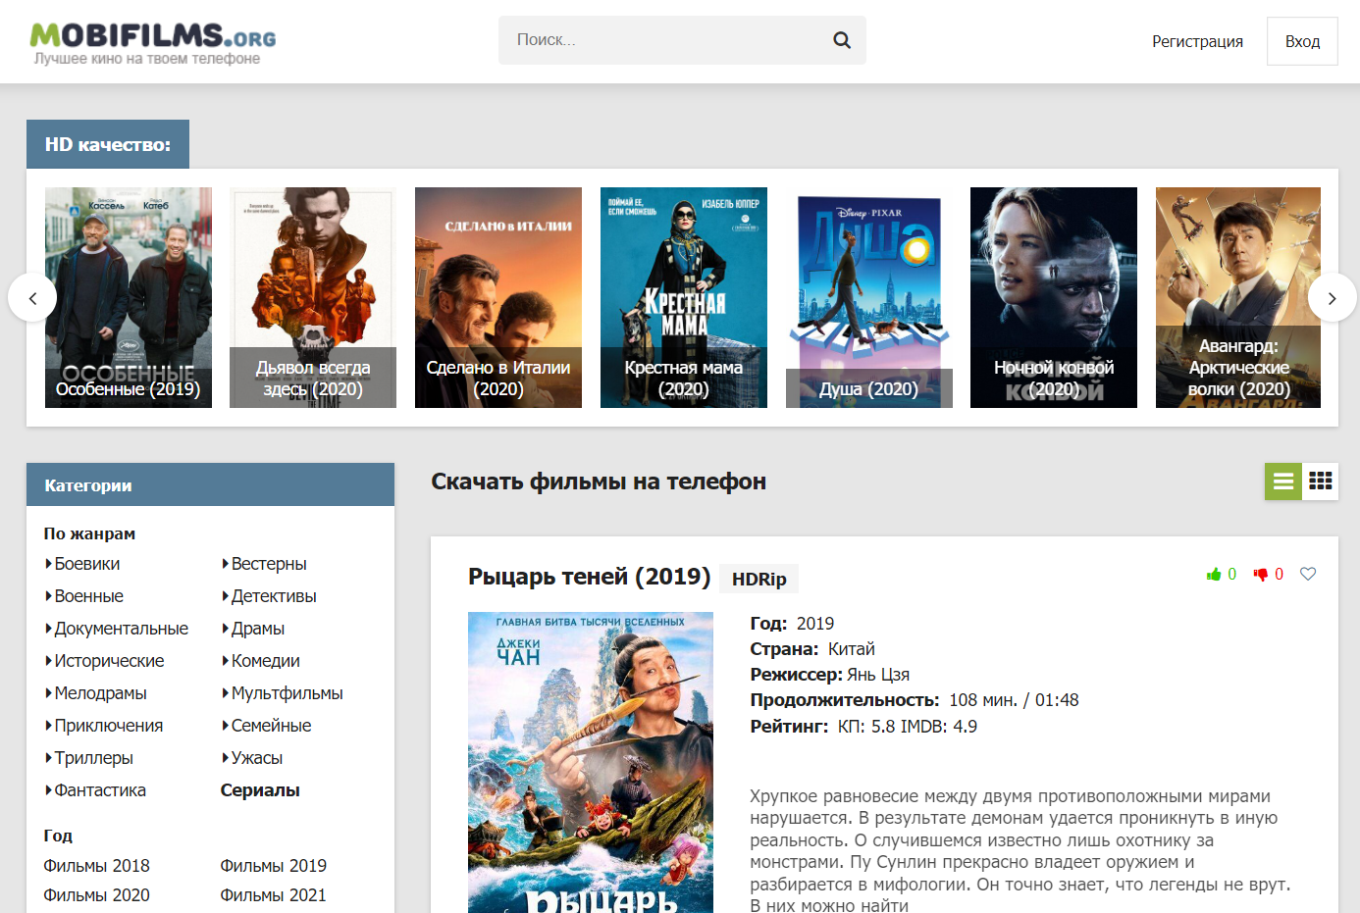Viewport: 1360px width, 913px height.
Task: Open the Сделано в Италии (2020) poster
Action: tap(498, 297)
